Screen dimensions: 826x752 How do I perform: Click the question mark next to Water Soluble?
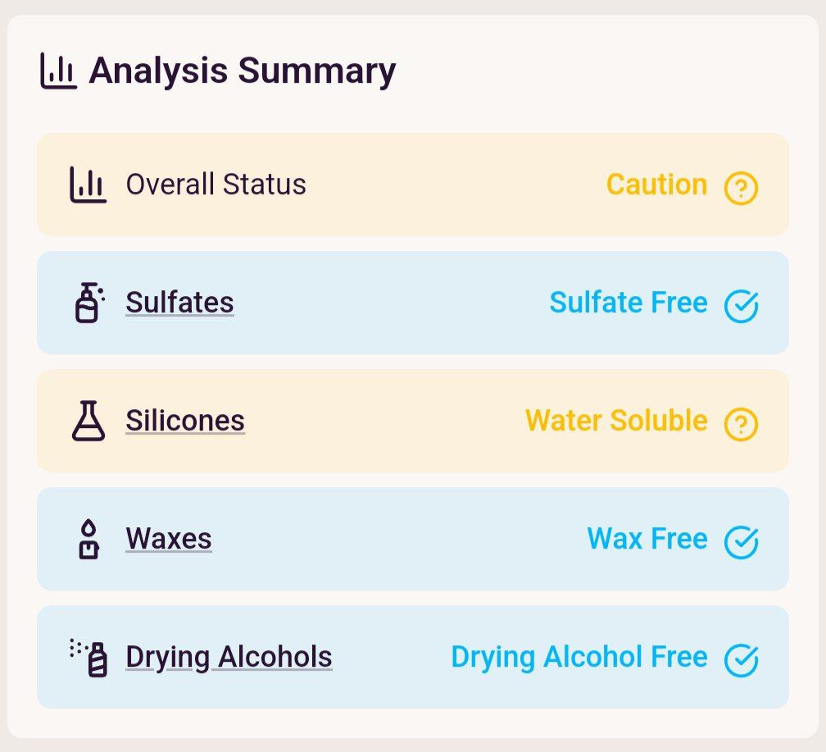point(741,424)
